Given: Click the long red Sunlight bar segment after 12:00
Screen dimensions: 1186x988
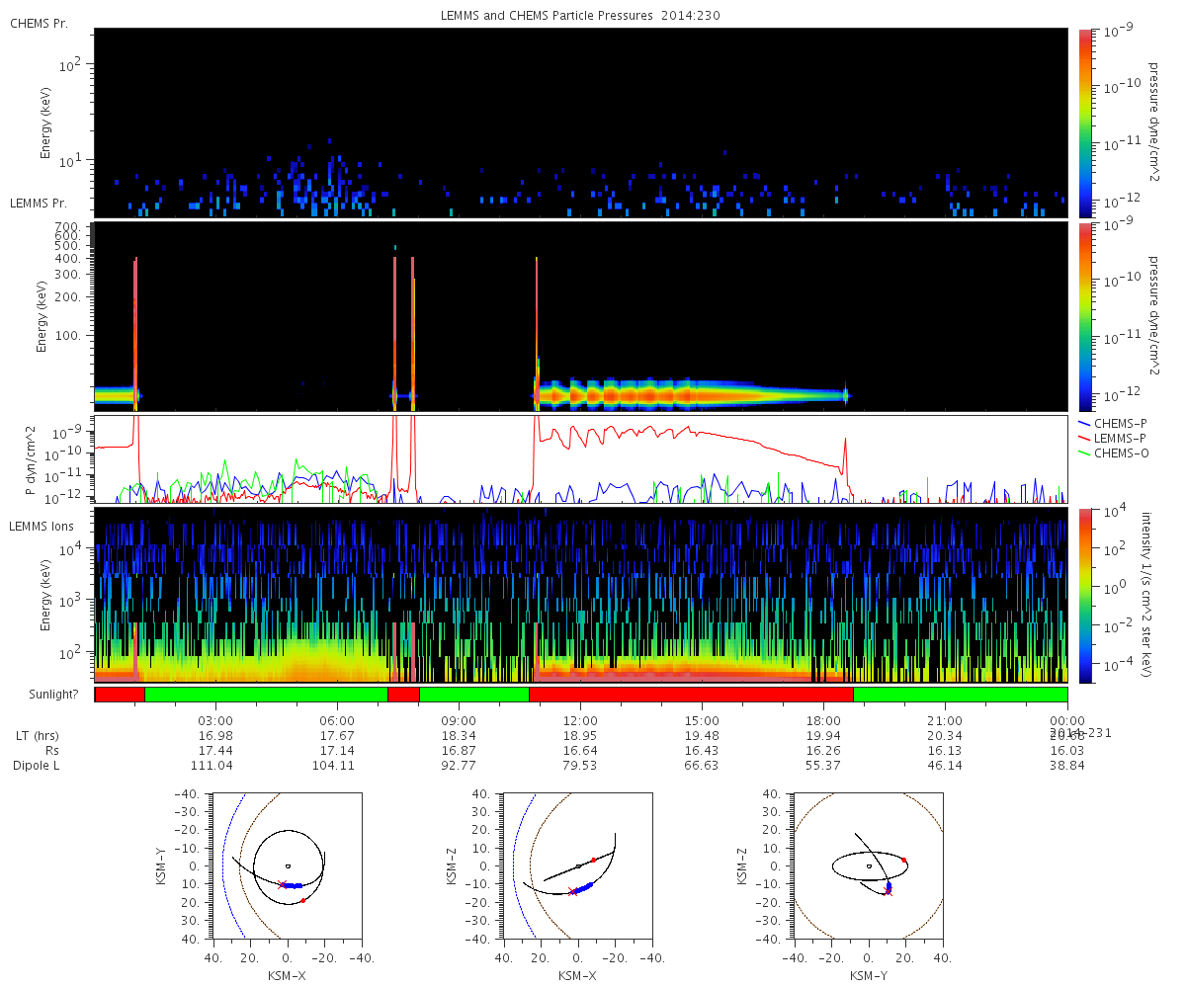Looking at the screenshot, I should pyautogui.click(x=691, y=695).
